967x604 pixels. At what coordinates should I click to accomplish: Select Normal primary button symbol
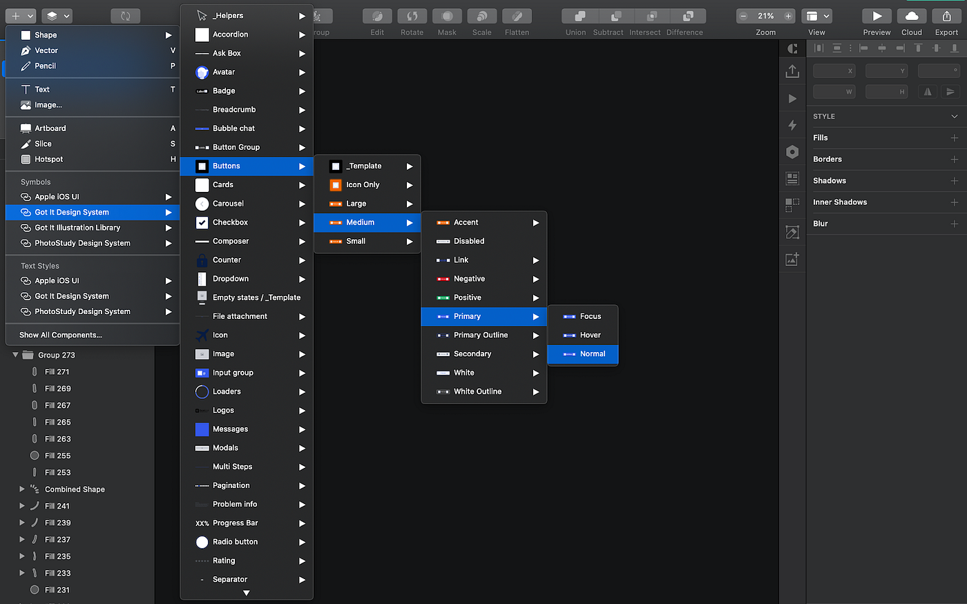pos(583,354)
